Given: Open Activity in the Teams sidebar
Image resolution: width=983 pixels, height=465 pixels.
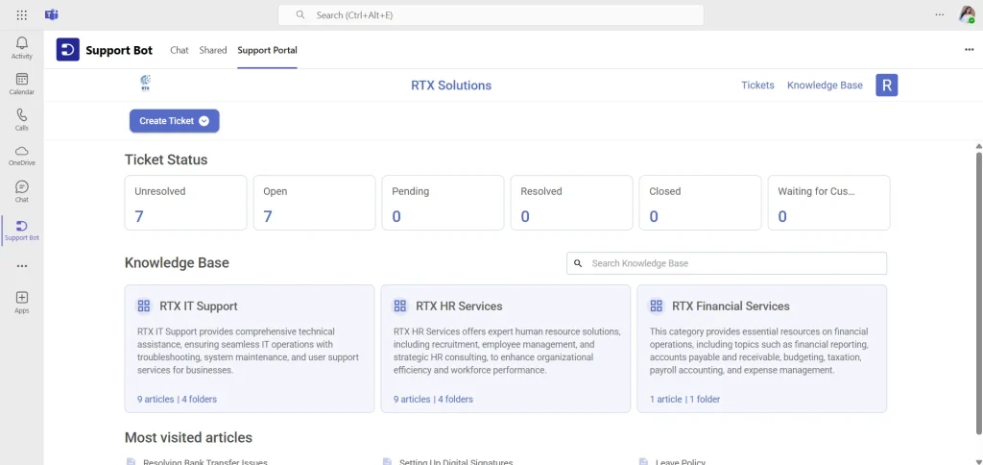Looking at the screenshot, I should [22, 48].
